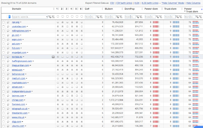Star the espn.com row

(x=8, y=40)
